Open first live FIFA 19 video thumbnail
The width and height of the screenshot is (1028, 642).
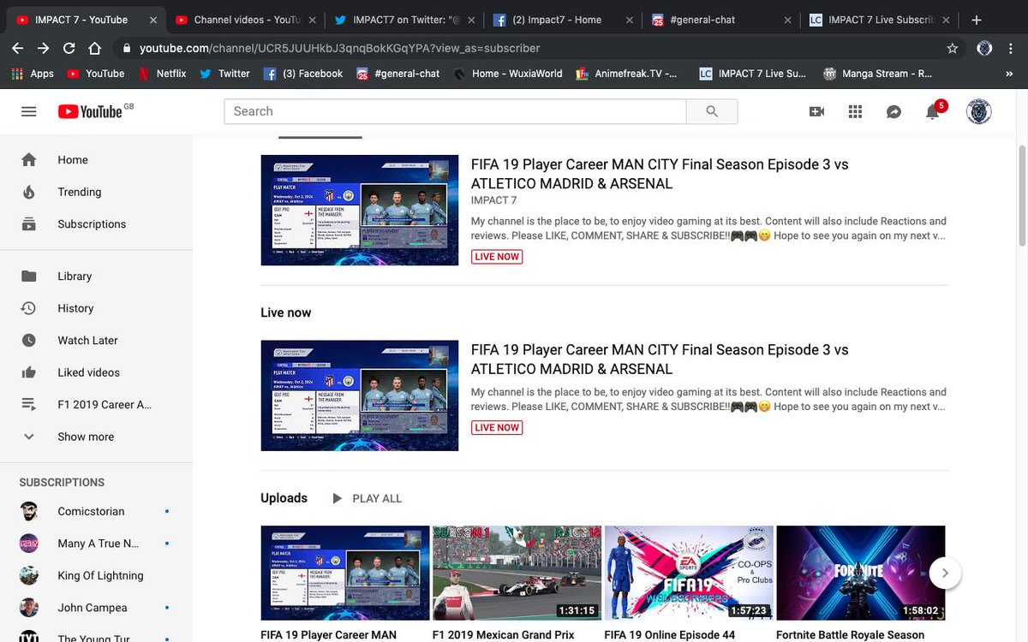pyautogui.click(x=360, y=211)
